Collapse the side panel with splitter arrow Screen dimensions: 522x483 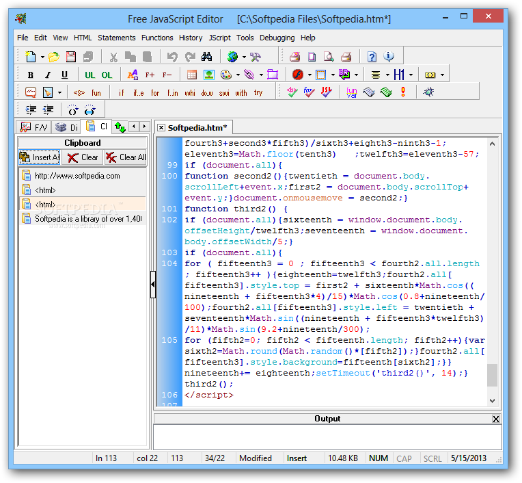pos(152,284)
